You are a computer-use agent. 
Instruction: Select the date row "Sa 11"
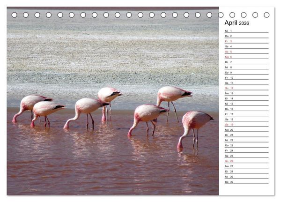[247, 83]
